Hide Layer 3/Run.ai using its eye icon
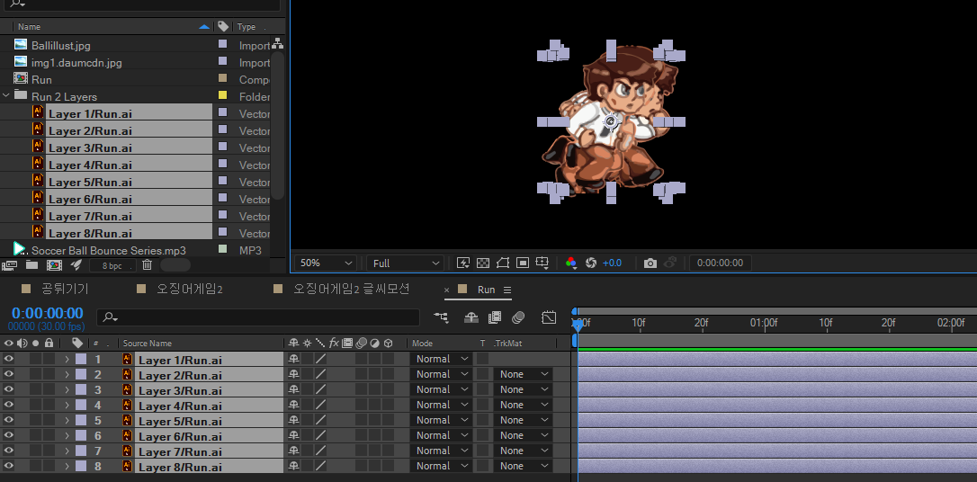 tap(9, 389)
